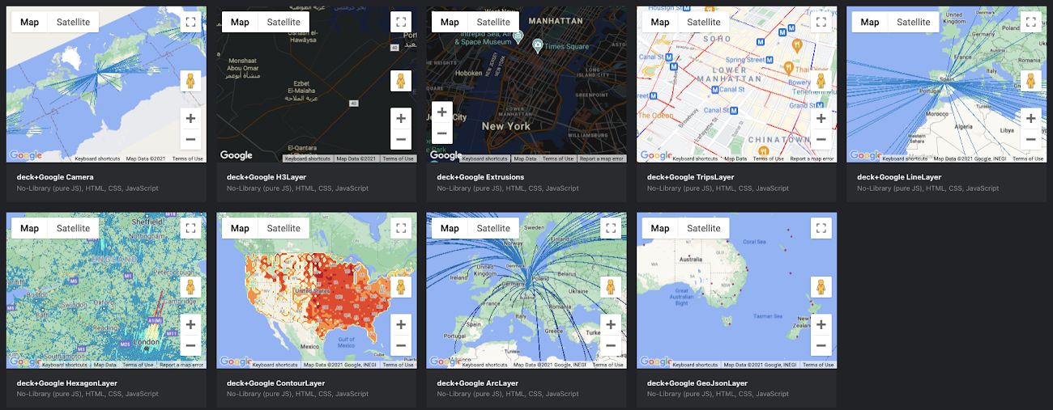Zoom out on the Camera map
Screen dimensions: 1053x410
click(x=190, y=139)
